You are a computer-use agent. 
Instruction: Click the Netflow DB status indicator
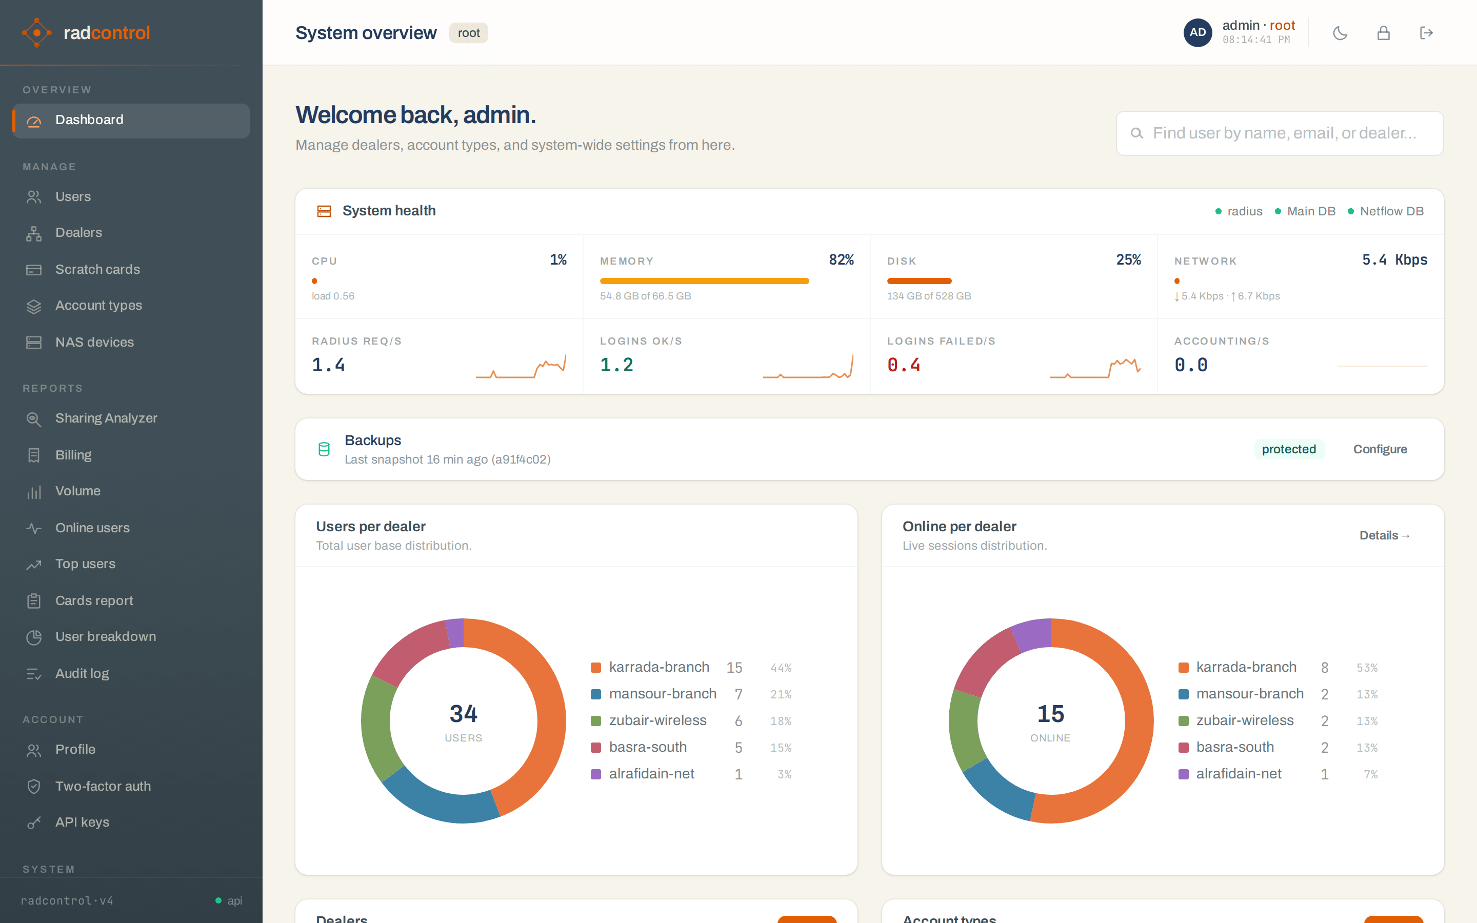1385,211
